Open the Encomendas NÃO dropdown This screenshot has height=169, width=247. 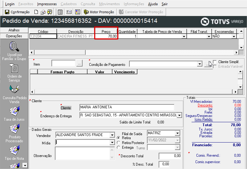[234, 36]
